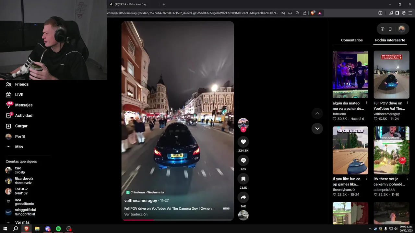Click the share page icon in address bar
Viewport: 415px width, 233px height.
pyautogui.click(x=305, y=13)
